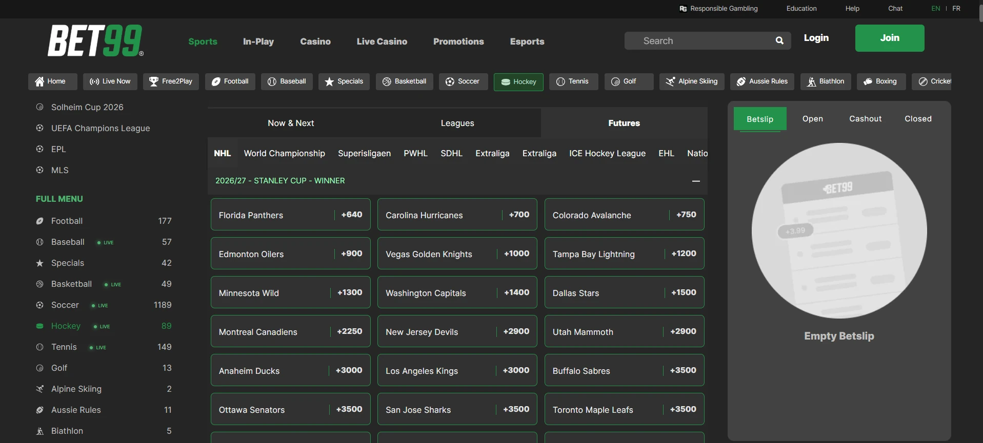Select Specials chip in sports ribbon

tap(344, 81)
